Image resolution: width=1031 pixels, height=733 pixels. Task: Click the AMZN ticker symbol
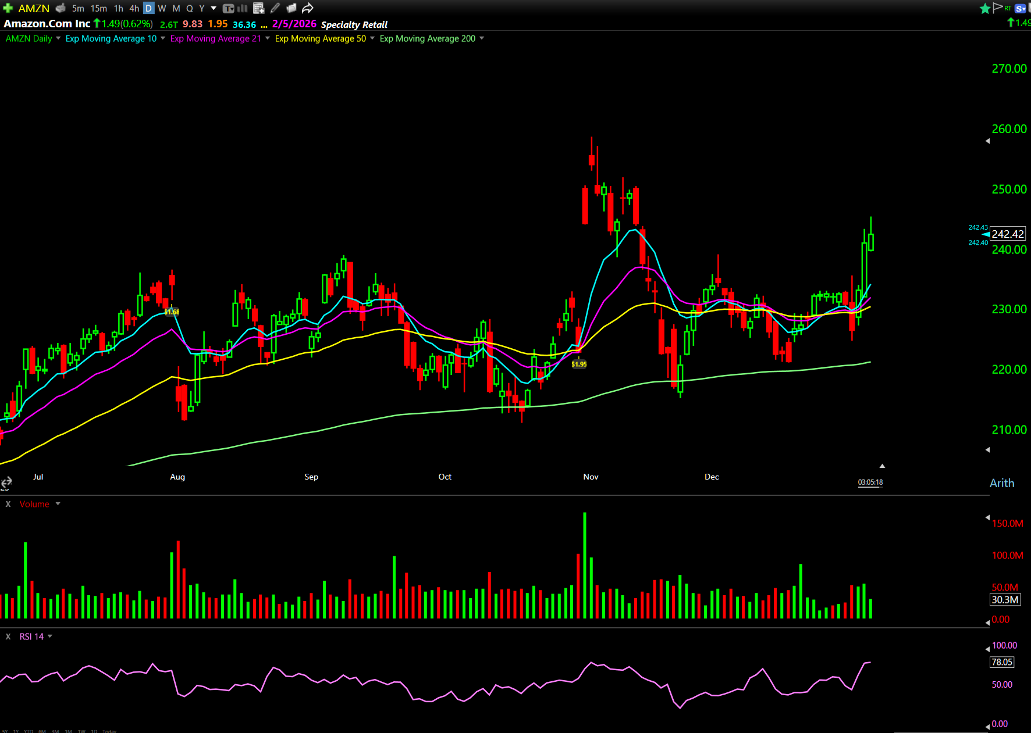click(x=34, y=8)
